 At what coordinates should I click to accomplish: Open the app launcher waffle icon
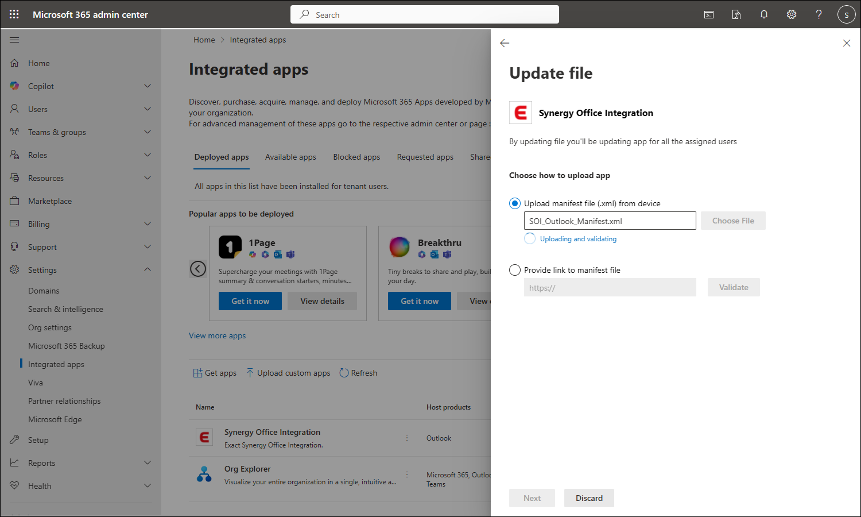click(x=14, y=14)
